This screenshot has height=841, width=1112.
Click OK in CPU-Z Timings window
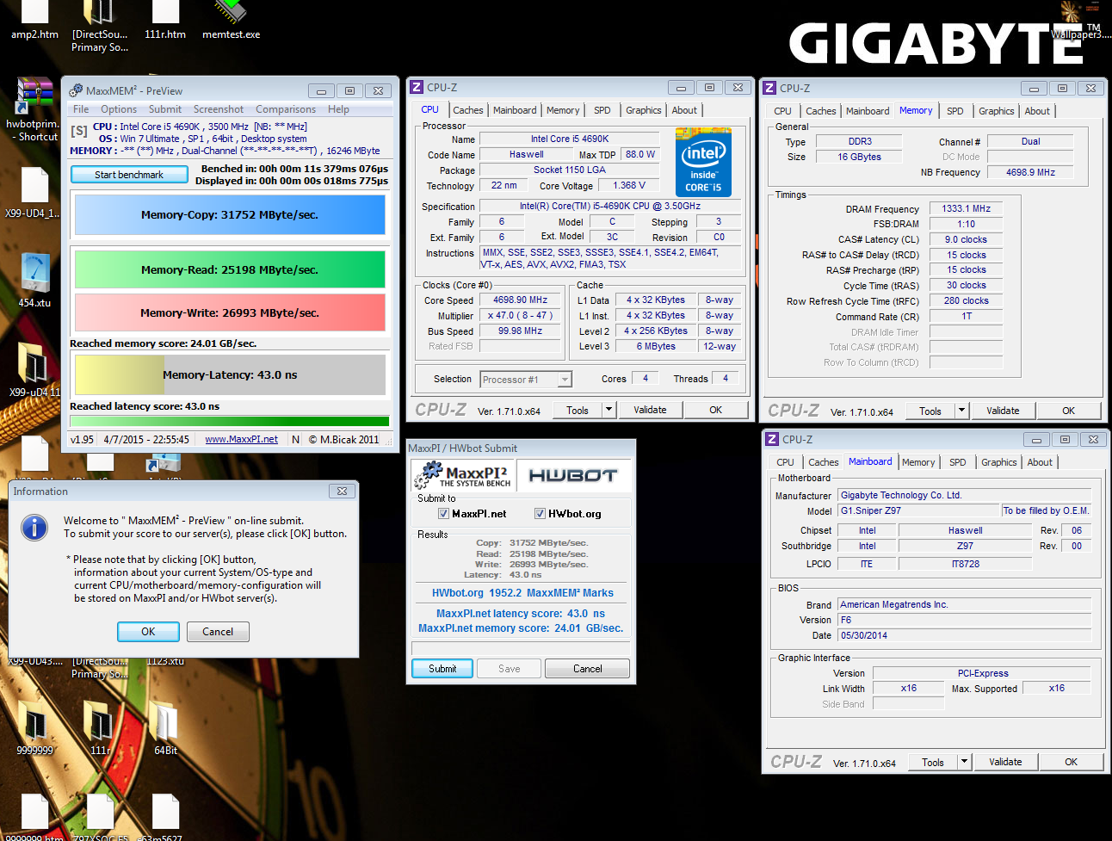click(1068, 411)
